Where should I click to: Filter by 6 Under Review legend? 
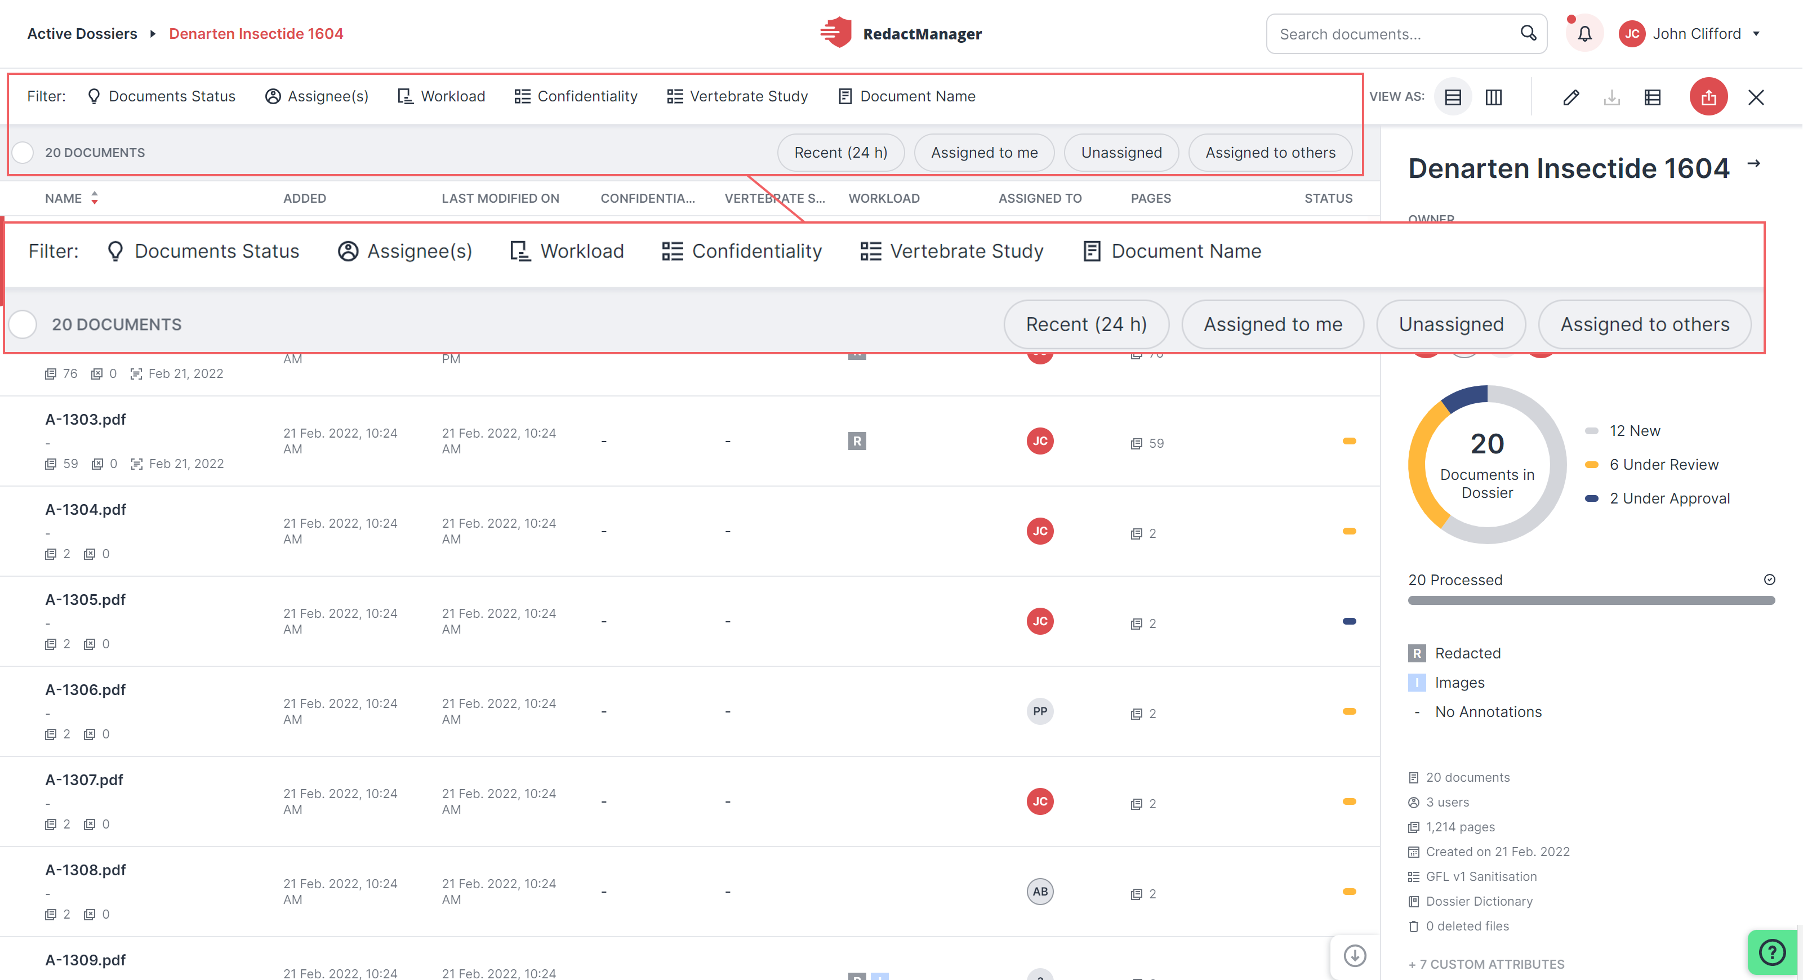click(x=1651, y=465)
